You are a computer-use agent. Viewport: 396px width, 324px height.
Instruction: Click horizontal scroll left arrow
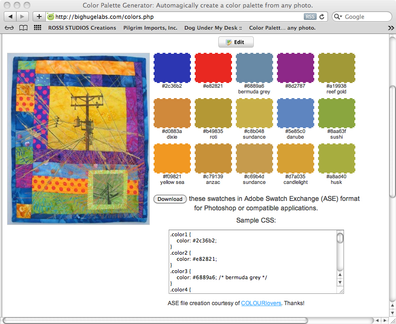[x=377, y=321]
